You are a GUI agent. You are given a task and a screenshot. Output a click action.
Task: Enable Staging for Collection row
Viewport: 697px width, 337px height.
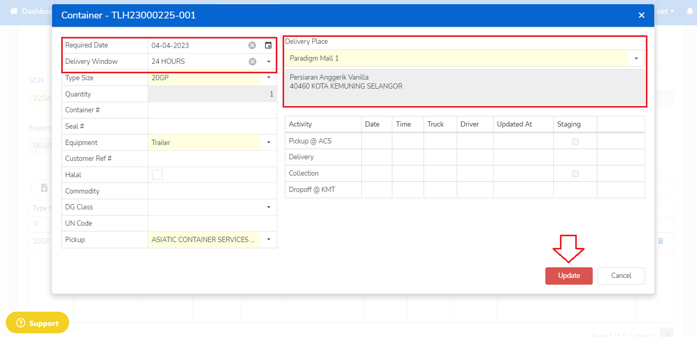[x=575, y=174]
